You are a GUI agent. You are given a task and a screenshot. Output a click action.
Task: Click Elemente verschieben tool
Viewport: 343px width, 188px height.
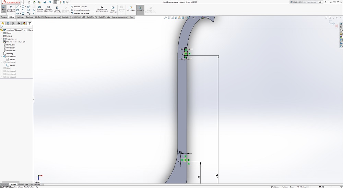pyautogui.click(x=80, y=14)
